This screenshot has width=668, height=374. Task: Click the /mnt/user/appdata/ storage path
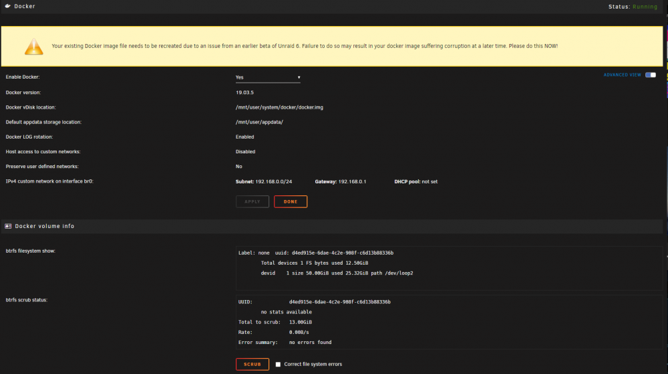click(259, 122)
